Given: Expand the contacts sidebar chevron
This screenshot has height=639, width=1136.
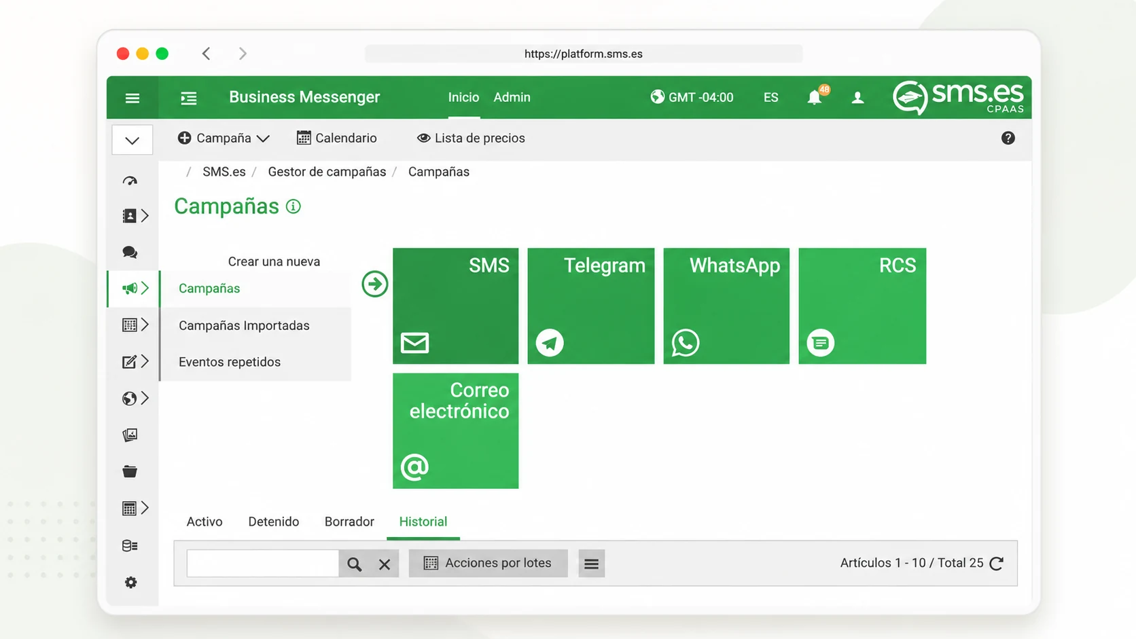Looking at the screenshot, I should [x=145, y=216].
